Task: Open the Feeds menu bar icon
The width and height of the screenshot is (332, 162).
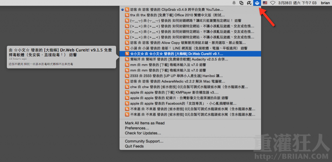Action: [257, 3]
